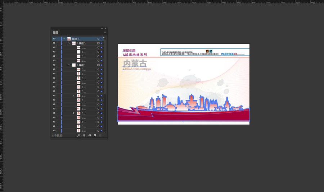Collapse the first 编组 group
This screenshot has width=324, height=192.
point(69,43)
